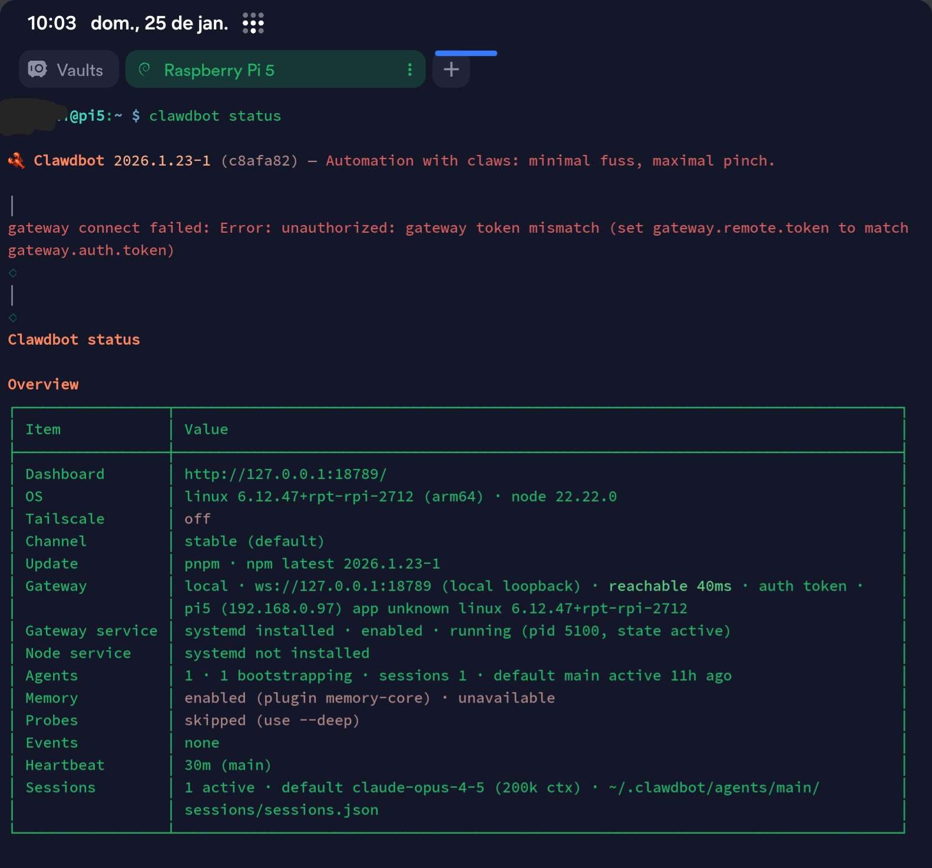Click the "Item" column header
The width and height of the screenshot is (932, 868).
[43, 430]
